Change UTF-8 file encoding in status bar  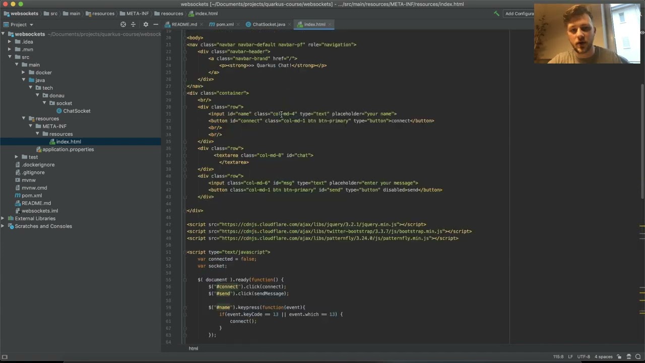(584, 356)
